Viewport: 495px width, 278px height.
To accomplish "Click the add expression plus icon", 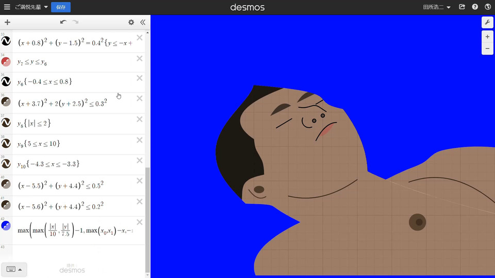I will pos(7,22).
